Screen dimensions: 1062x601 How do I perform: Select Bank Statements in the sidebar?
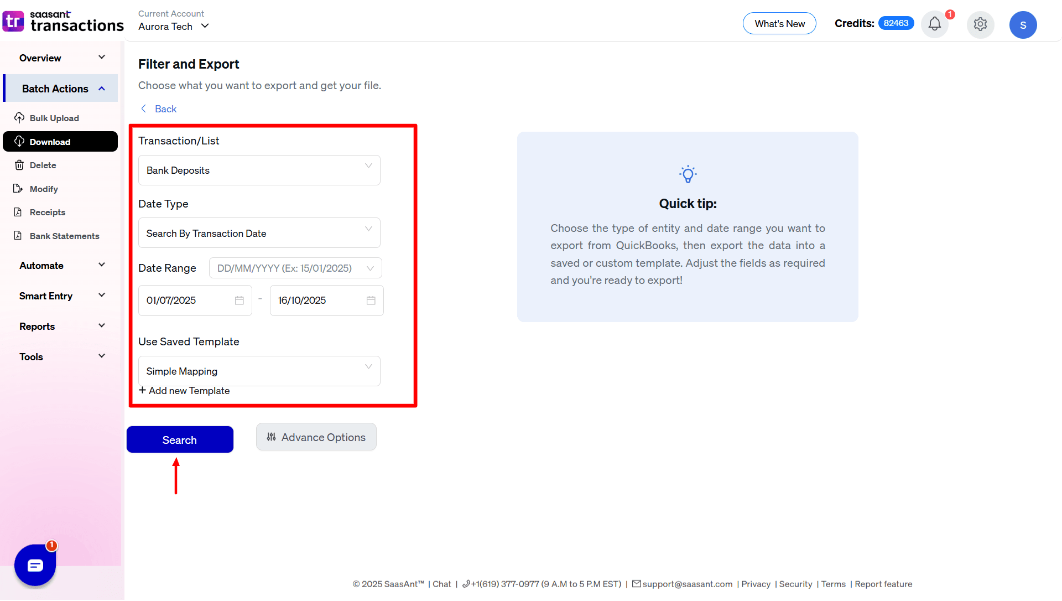(64, 236)
